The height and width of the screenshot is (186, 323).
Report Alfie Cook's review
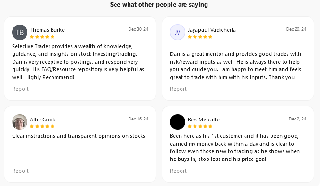click(20, 171)
